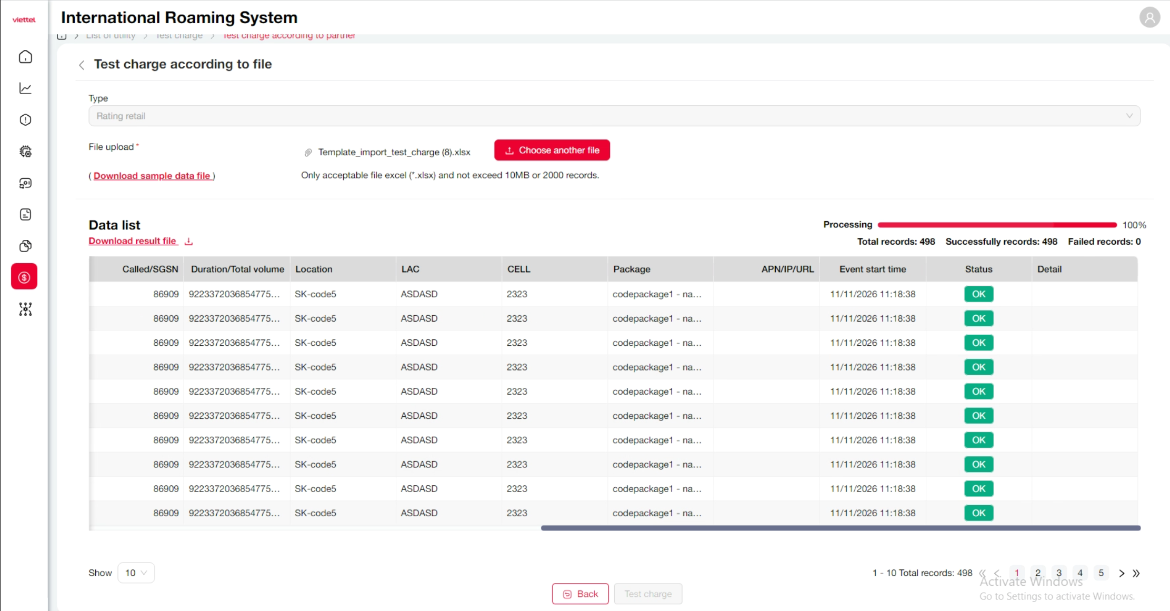Open the pie chart sidebar icon
This screenshot has height=611, width=1170.
[x=25, y=246]
